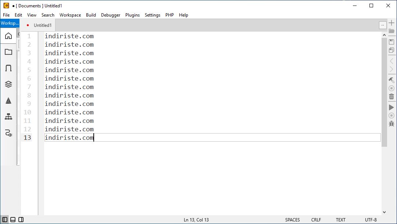Select the arch-shaped sidebar icon
Image resolution: width=397 pixels, height=224 pixels.
tap(8, 68)
